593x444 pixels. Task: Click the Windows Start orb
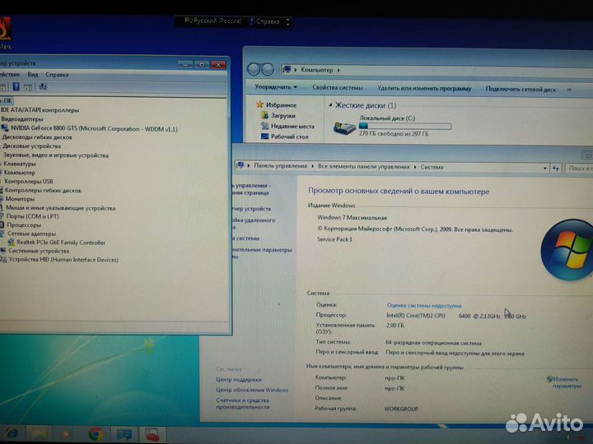click(x=12, y=432)
